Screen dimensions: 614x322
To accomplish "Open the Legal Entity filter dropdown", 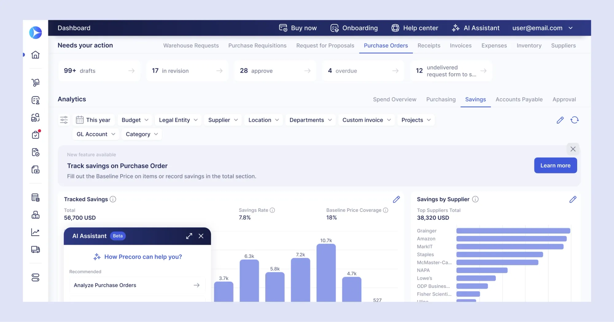I will click(178, 120).
